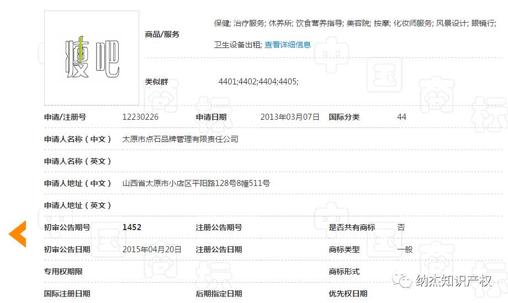Click the 优先权日期 label
The width and height of the screenshot is (508, 303).
[348, 293]
